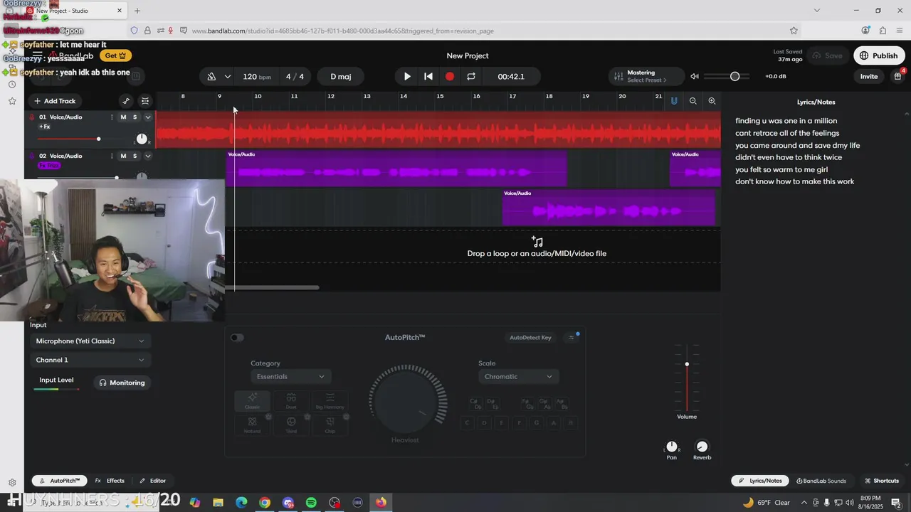Add Fx to track 01
This screenshot has width=911, height=512.
(44, 127)
